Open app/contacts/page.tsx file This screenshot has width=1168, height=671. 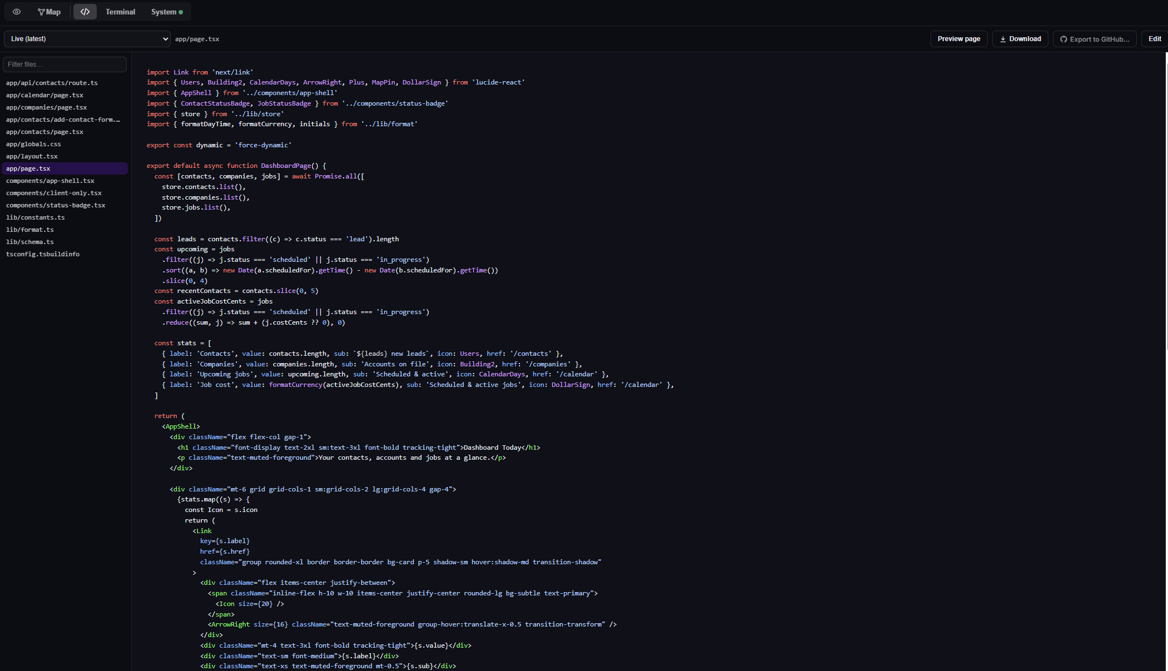[x=65, y=132]
